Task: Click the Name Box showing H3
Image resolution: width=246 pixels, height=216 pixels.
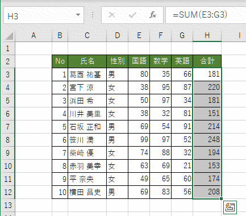Action: pos(44,15)
